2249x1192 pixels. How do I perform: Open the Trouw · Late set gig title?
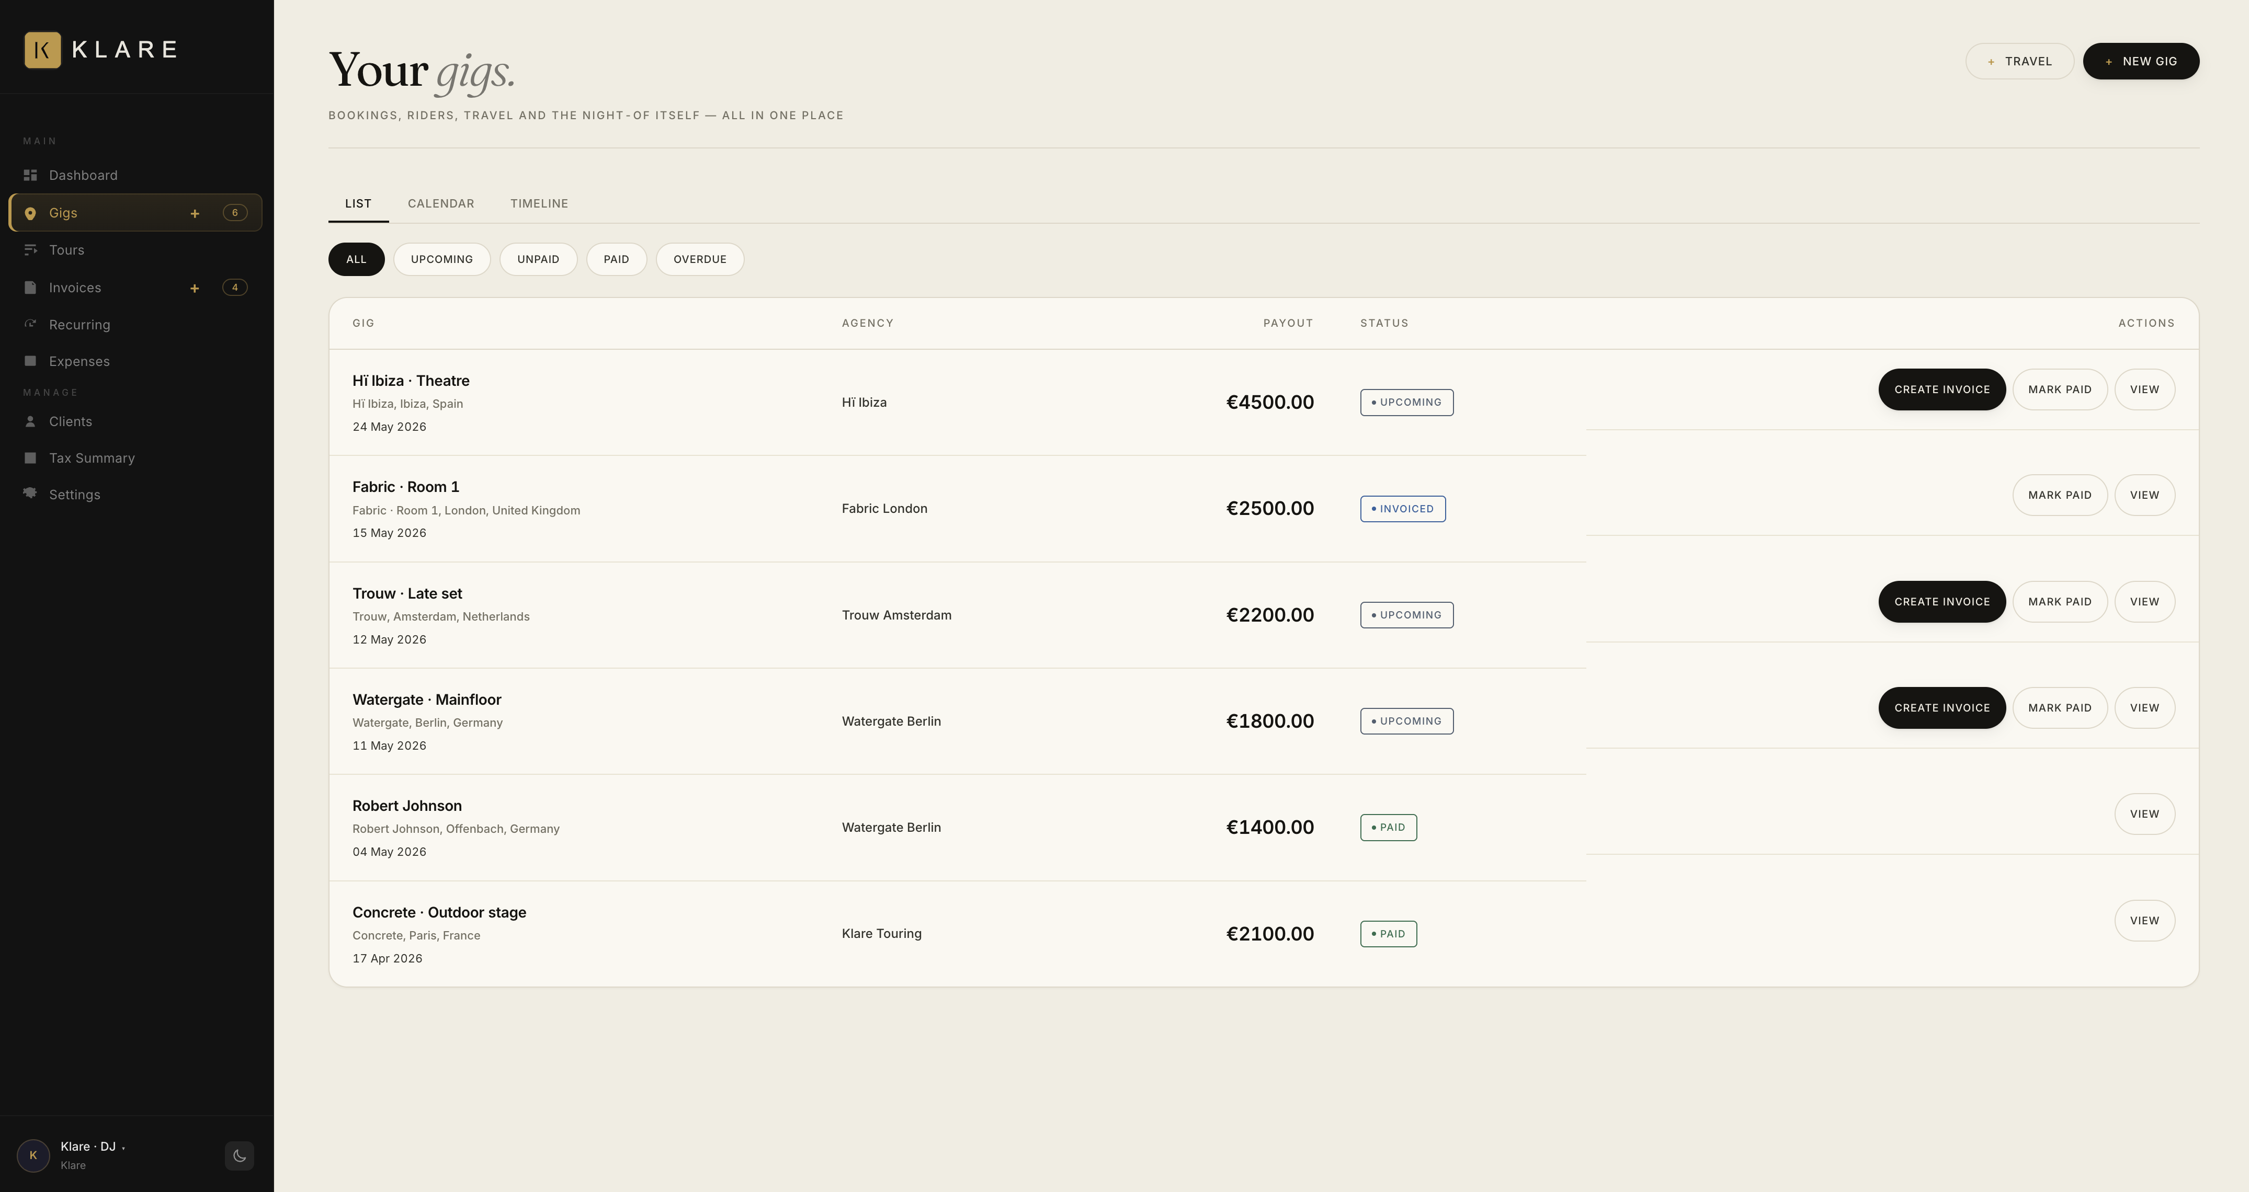tap(407, 593)
